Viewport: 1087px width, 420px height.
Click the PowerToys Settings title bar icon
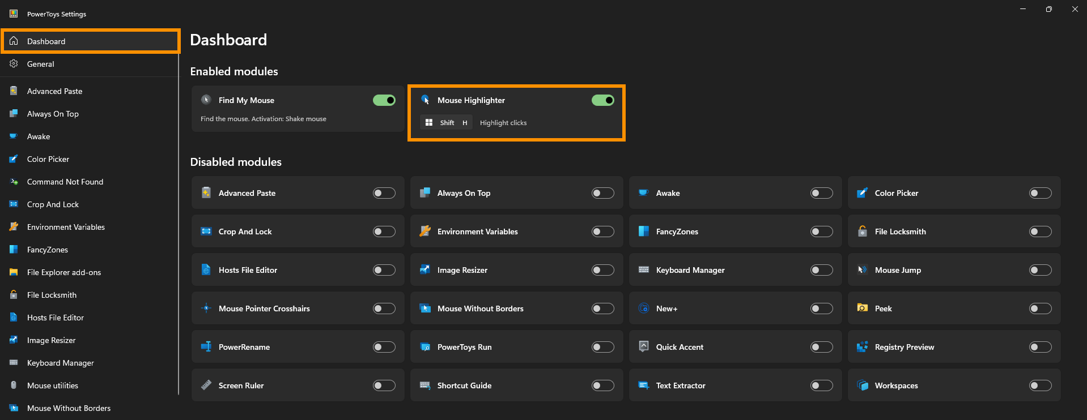[x=14, y=14]
